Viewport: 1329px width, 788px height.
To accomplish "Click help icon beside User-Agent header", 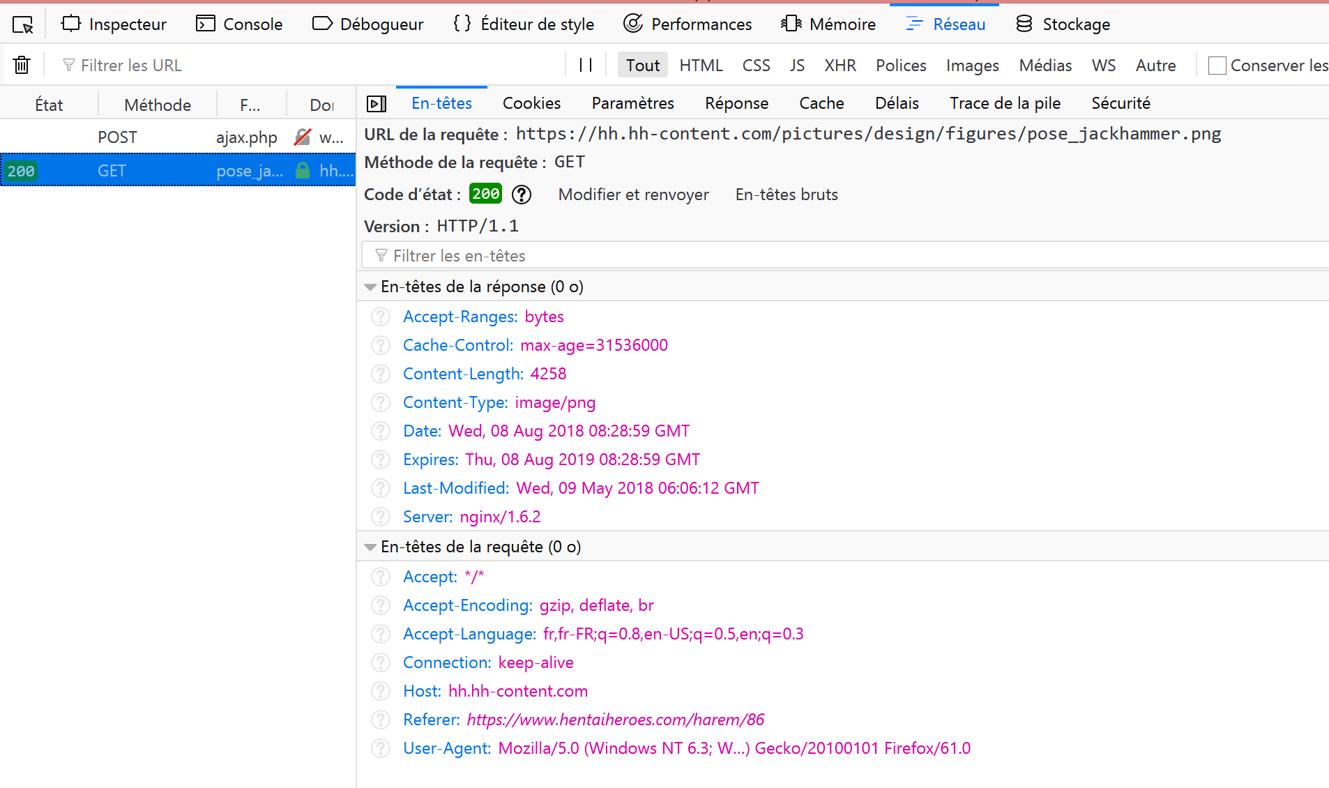I will pyautogui.click(x=381, y=748).
